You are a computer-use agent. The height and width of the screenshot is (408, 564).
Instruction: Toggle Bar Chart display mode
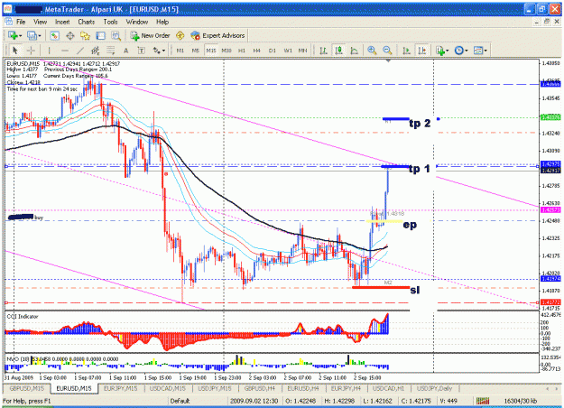pyautogui.click(x=323, y=51)
